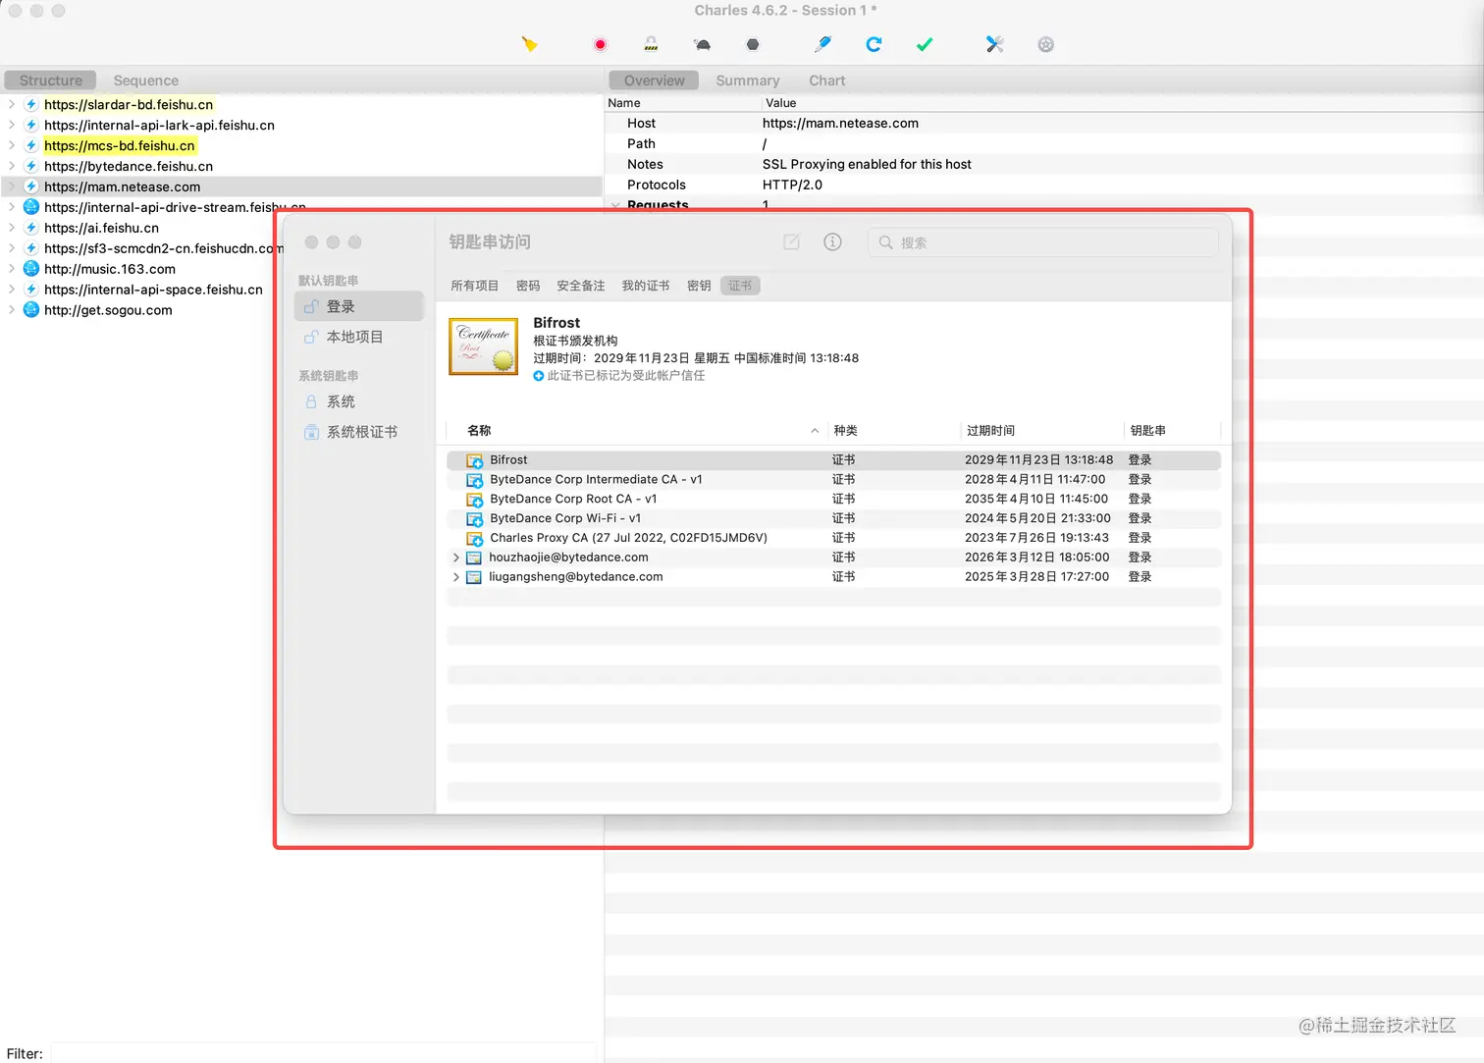Viewport: 1484px width, 1063px height.
Task: Click the Keychain new note compose icon
Action: 791,241
